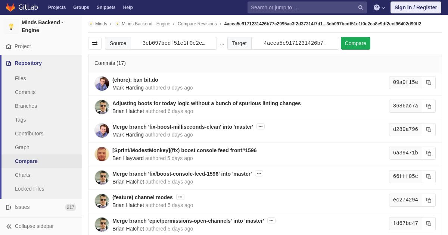Go to Graph in sidebar
The width and height of the screenshot is (448, 235).
pyautogui.click(x=22, y=147)
